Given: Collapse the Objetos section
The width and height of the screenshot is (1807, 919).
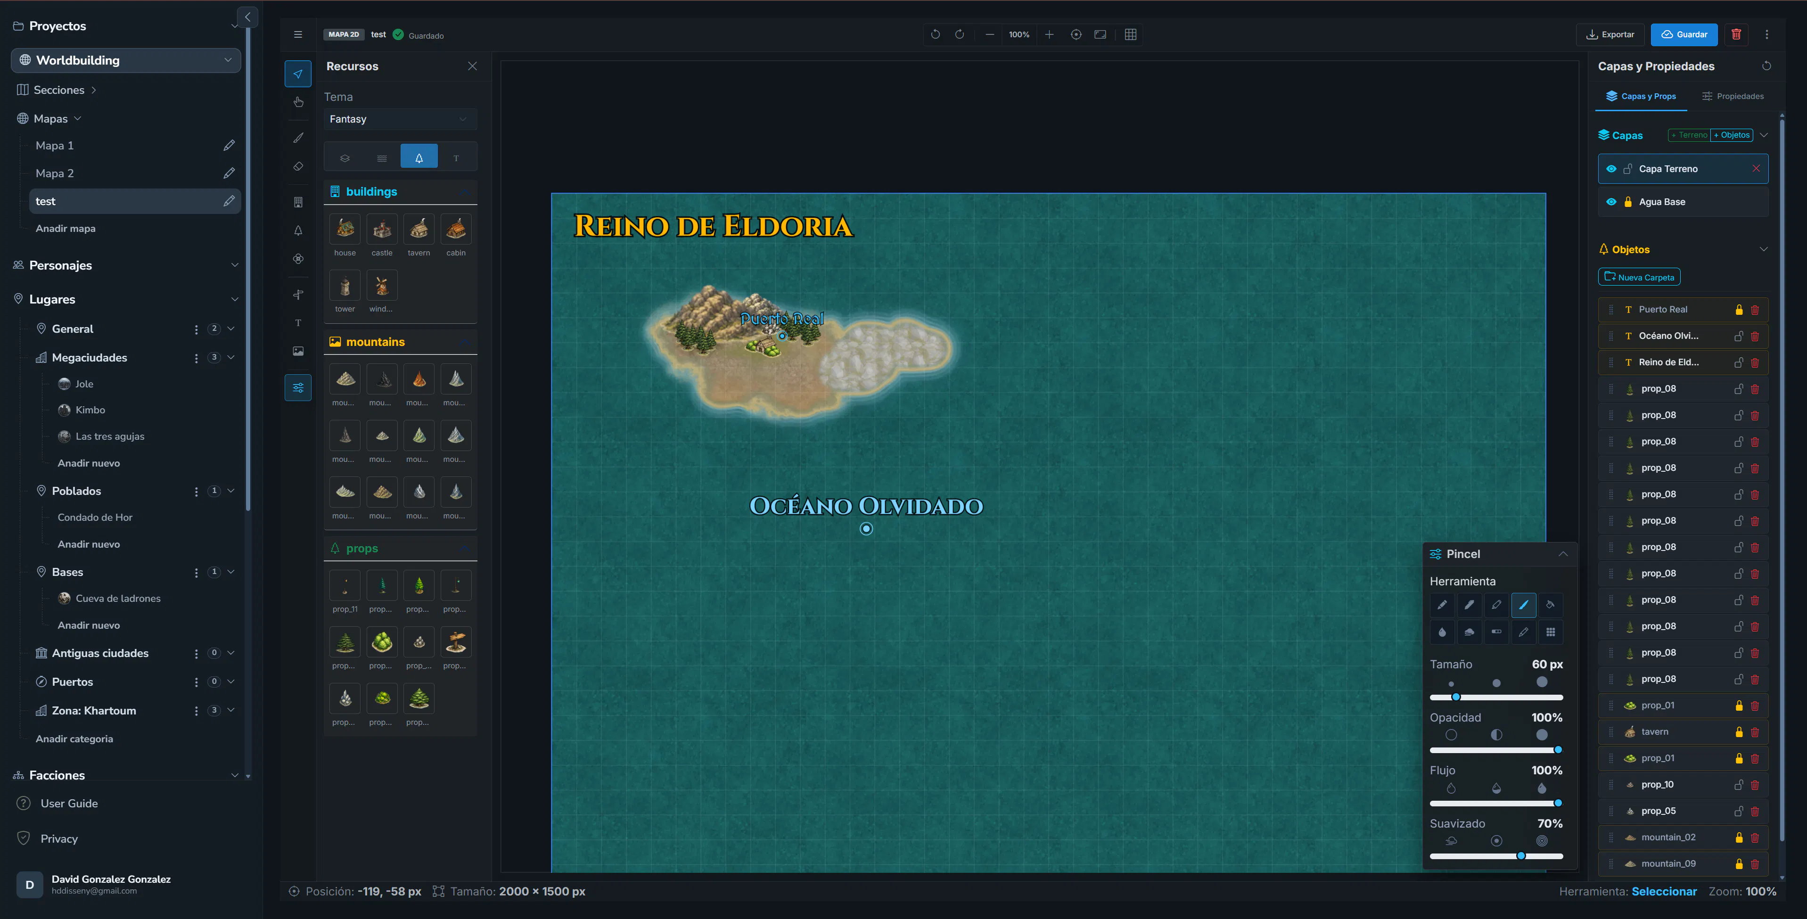Looking at the screenshot, I should tap(1764, 250).
